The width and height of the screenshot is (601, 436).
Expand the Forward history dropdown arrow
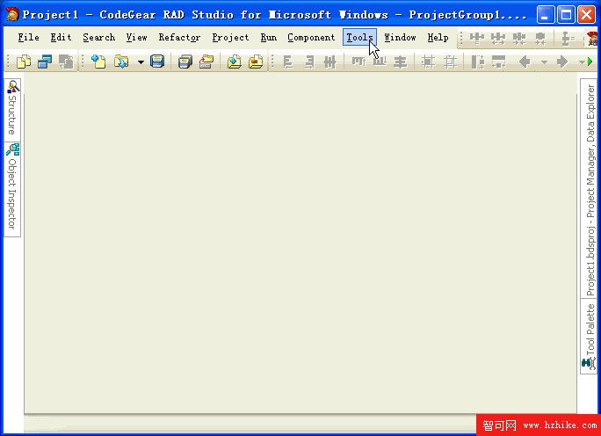click(x=581, y=62)
